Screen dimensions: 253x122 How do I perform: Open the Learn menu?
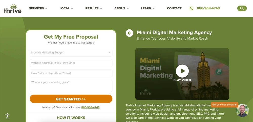(148, 8)
